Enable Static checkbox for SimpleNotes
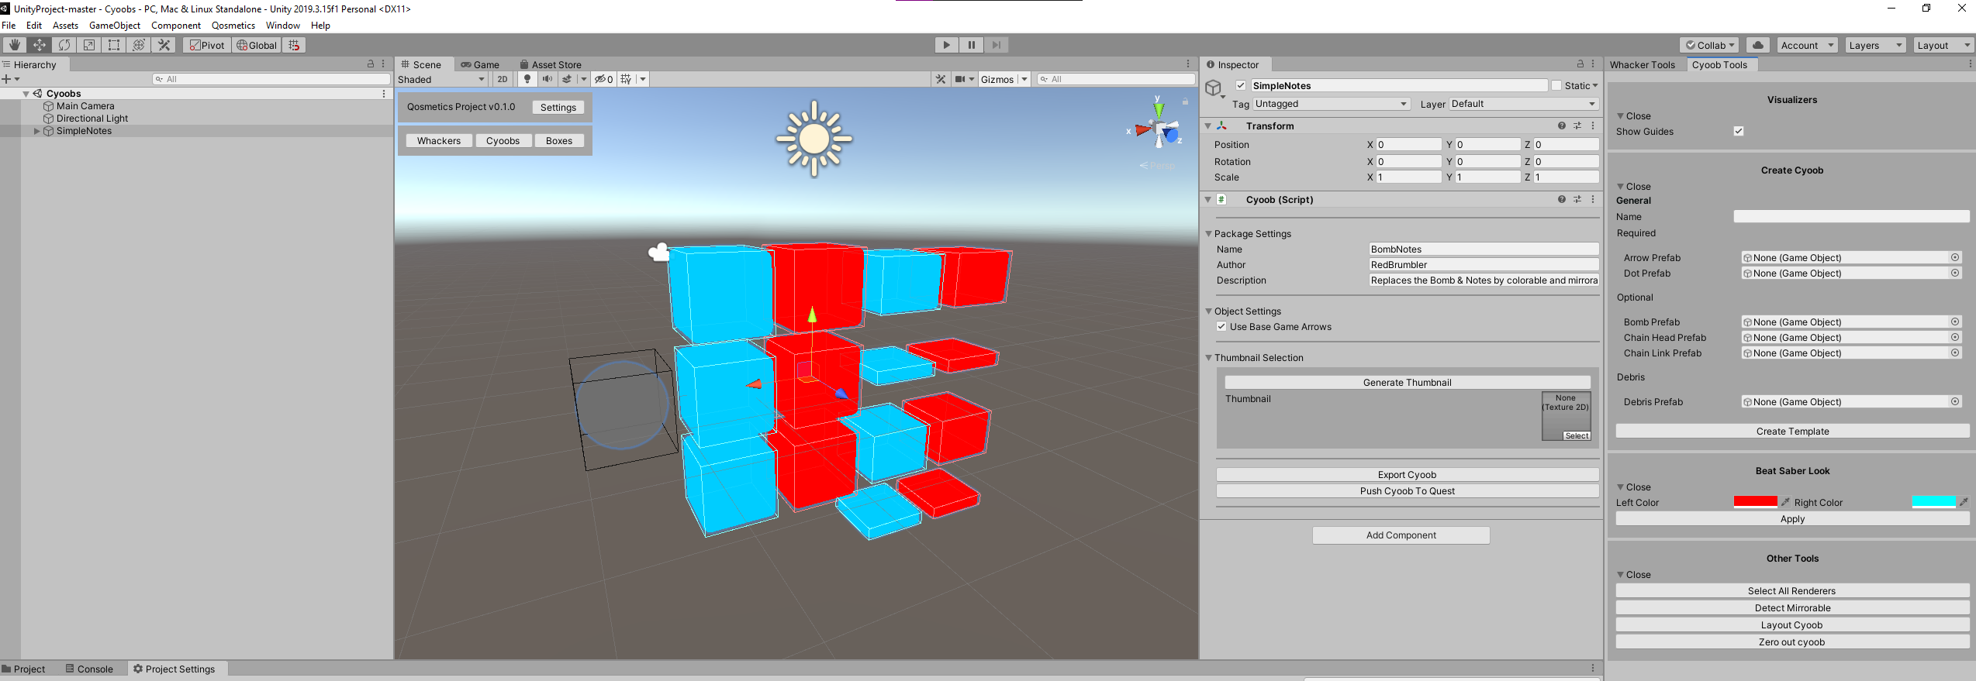Screen dimensions: 1976x681 click(x=1556, y=85)
